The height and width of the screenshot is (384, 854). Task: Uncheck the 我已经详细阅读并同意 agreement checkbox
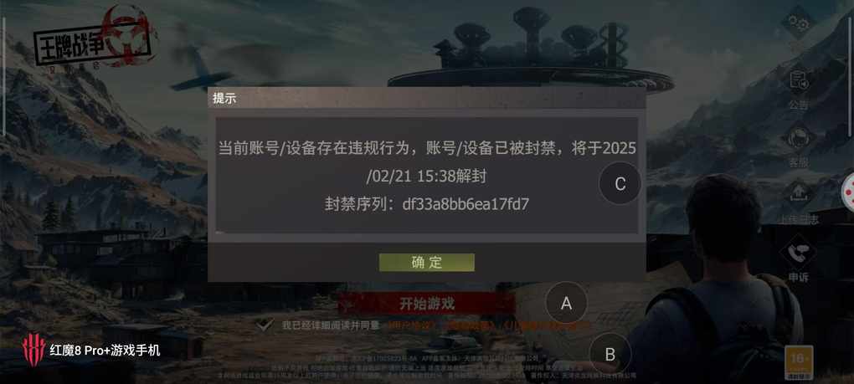[265, 325]
